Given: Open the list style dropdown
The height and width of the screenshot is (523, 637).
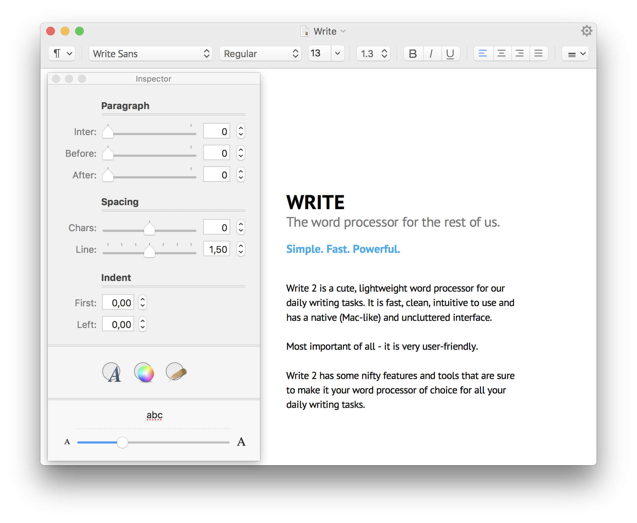Looking at the screenshot, I should (575, 53).
